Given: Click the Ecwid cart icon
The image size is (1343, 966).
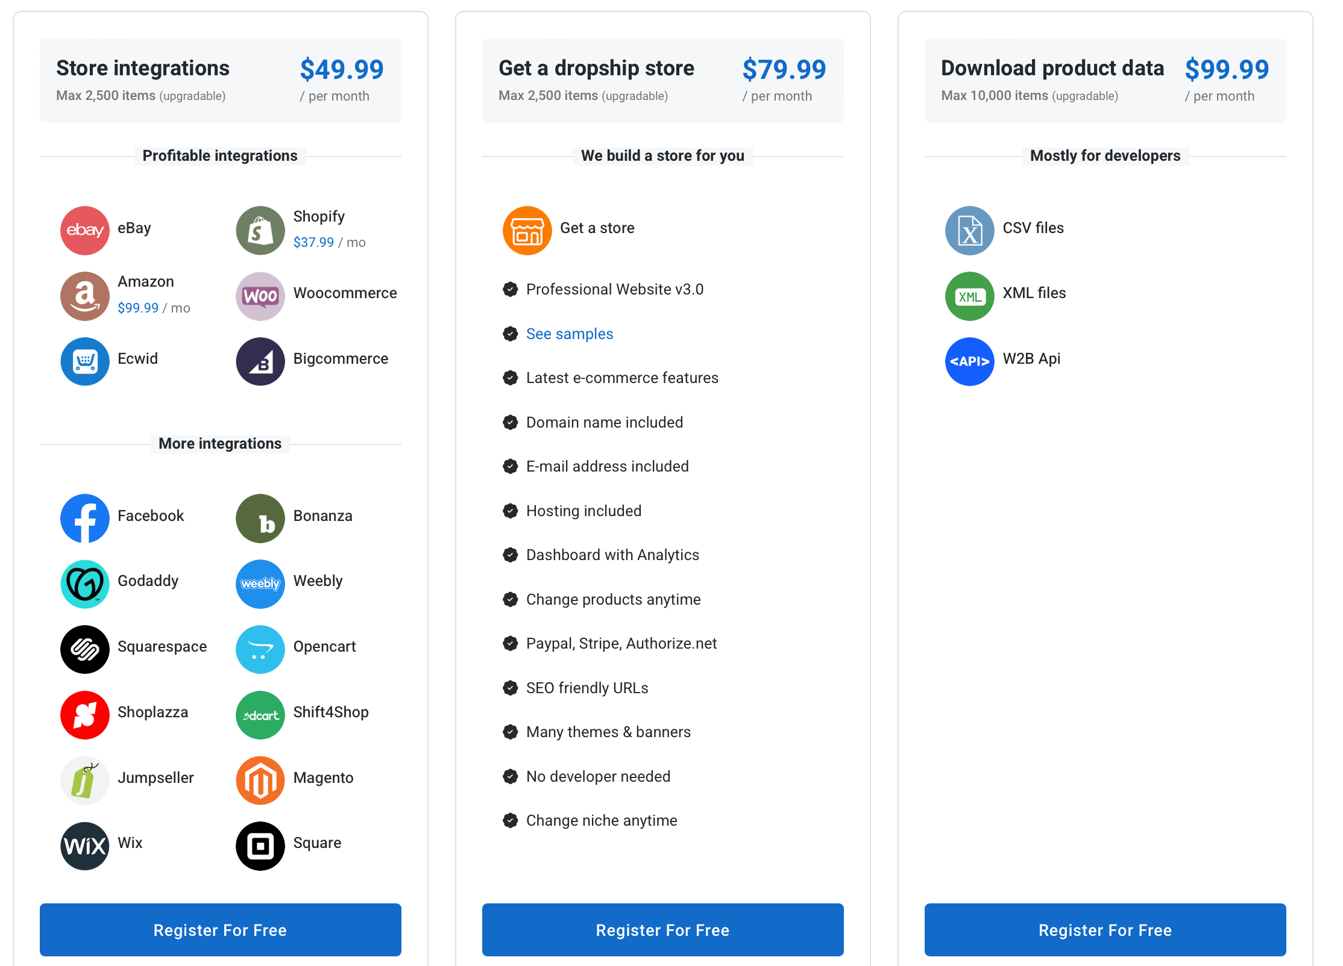Looking at the screenshot, I should click(85, 361).
